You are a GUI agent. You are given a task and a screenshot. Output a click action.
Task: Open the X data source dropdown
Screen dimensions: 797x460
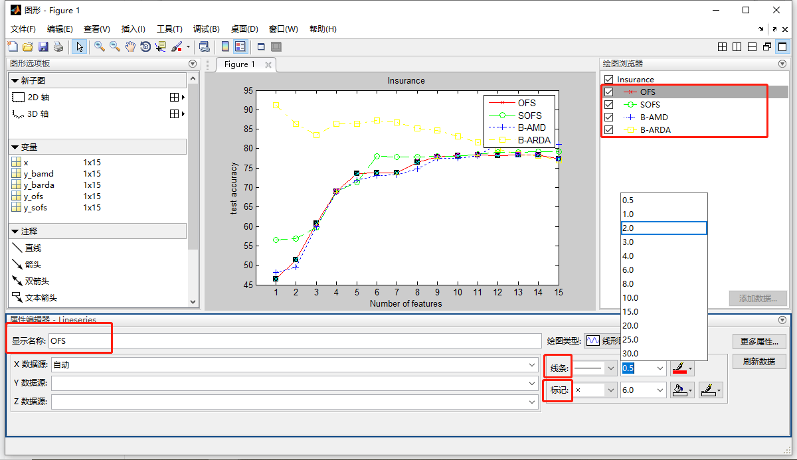[x=531, y=366]
